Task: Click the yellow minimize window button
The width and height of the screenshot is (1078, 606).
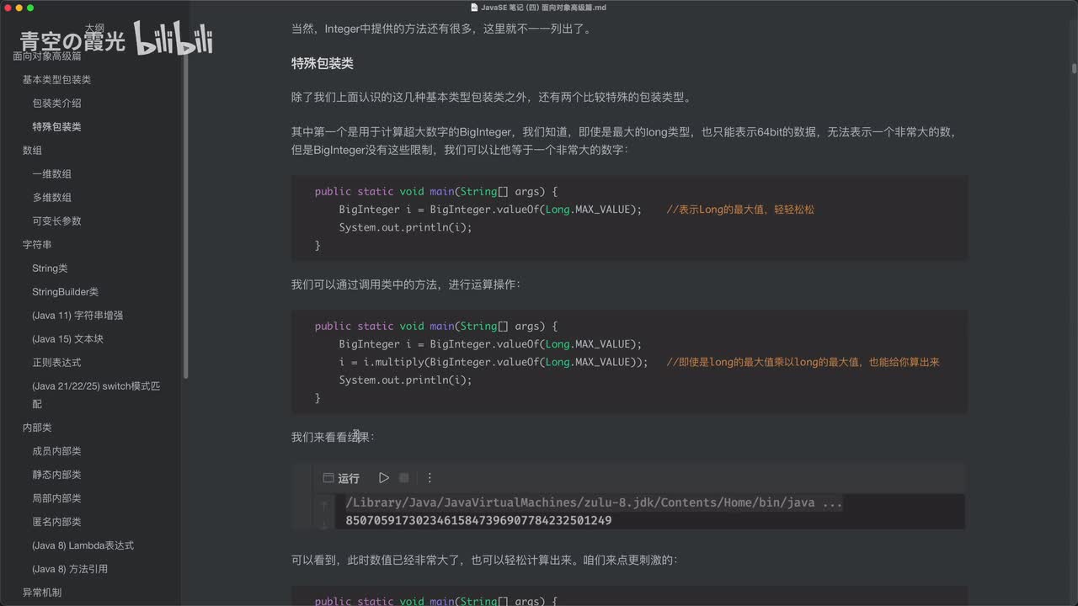Action: (x=19, y=8)
